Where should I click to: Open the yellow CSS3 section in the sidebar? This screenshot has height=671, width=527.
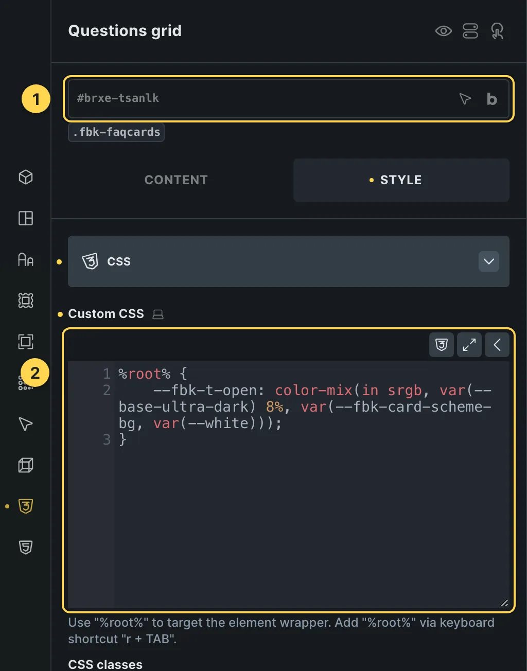coord(26,506)
